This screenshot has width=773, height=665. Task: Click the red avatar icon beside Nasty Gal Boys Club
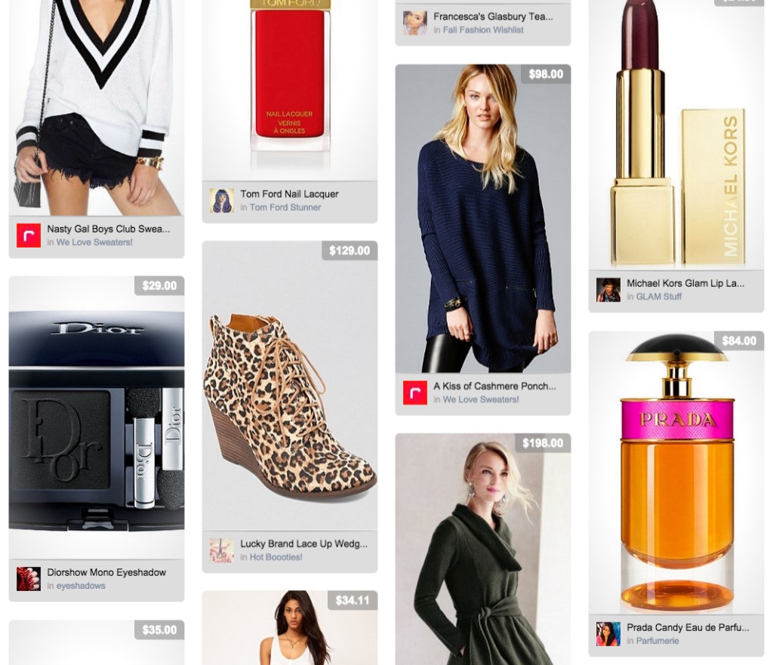coord(29,236)
